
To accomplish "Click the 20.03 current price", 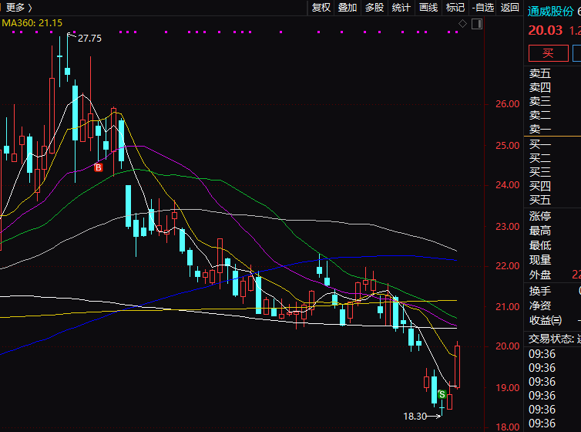I will tap(545, 30).
